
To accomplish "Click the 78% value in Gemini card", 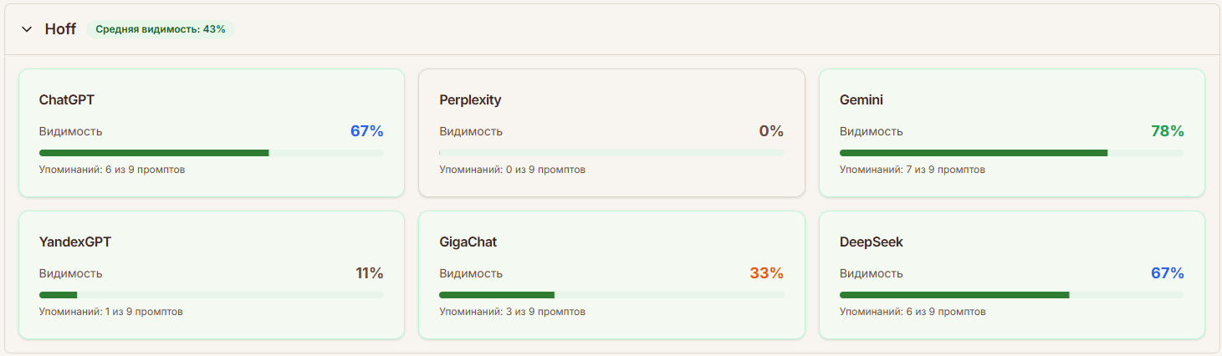I will 1168,131.
